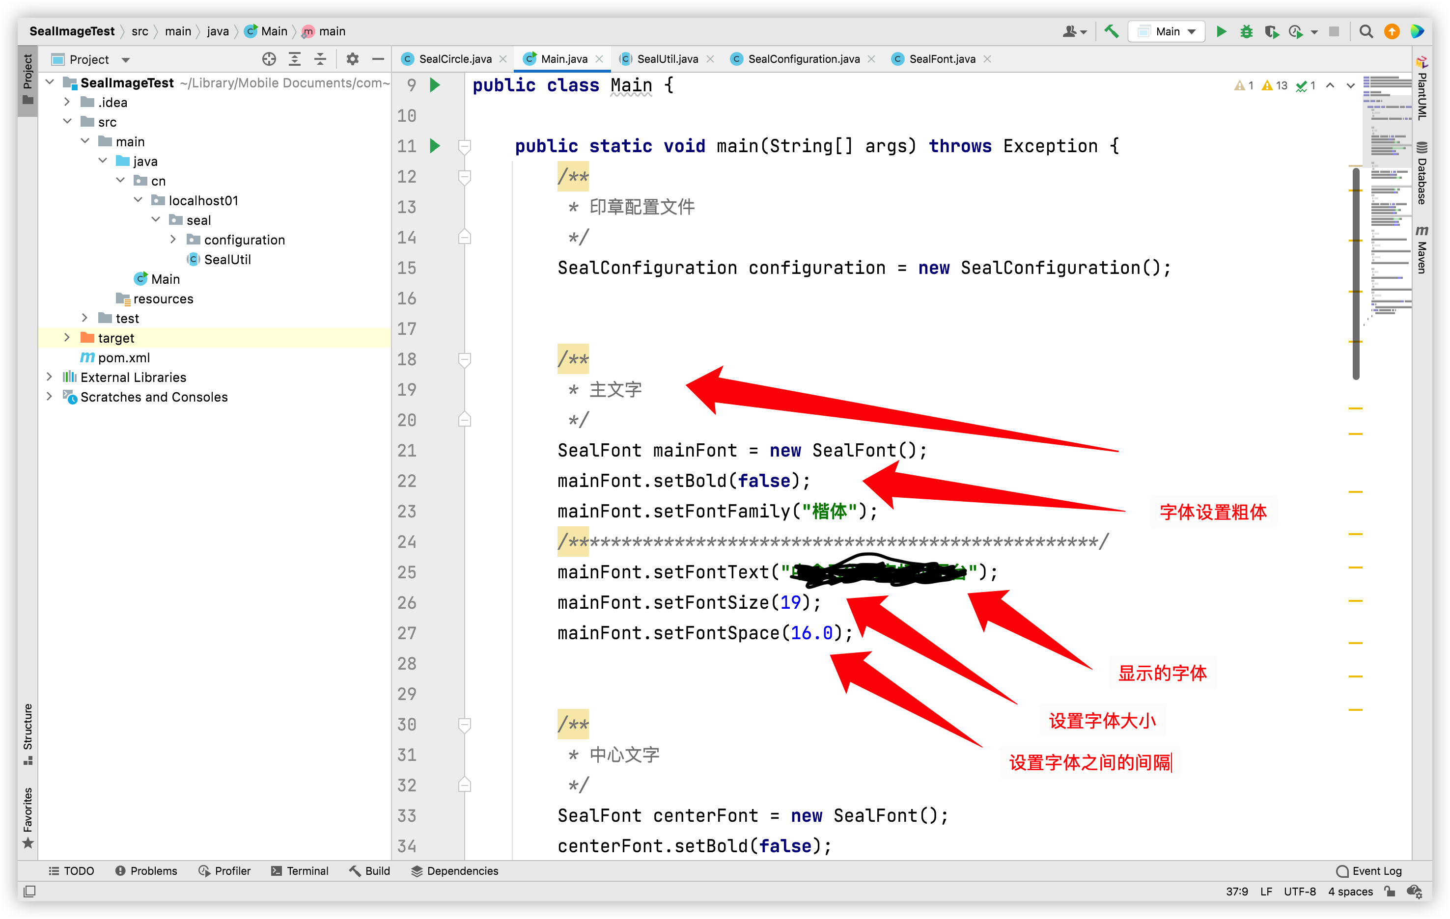This screenshot has height=919, width=1450.
Task: Click the read-only lock icon in status bar
Action: (1390, 892)
